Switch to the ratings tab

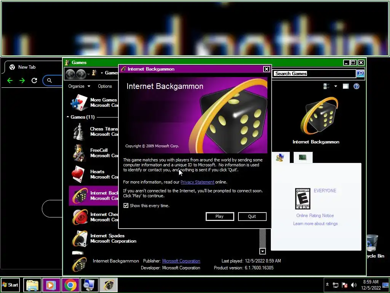point(280,157)
